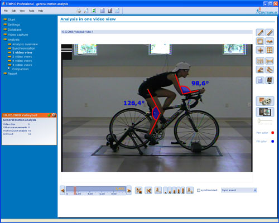Select the freehand curve drawing tool
279x223 pixels.
point(270,41)
